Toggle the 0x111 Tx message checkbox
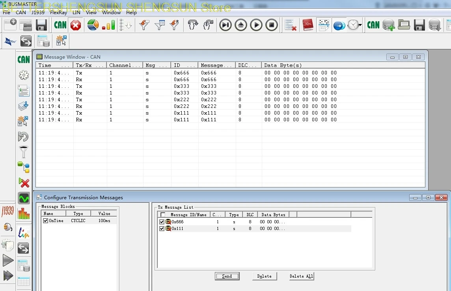The width and height of the screenshot is (451, 291). pos(162,229)
